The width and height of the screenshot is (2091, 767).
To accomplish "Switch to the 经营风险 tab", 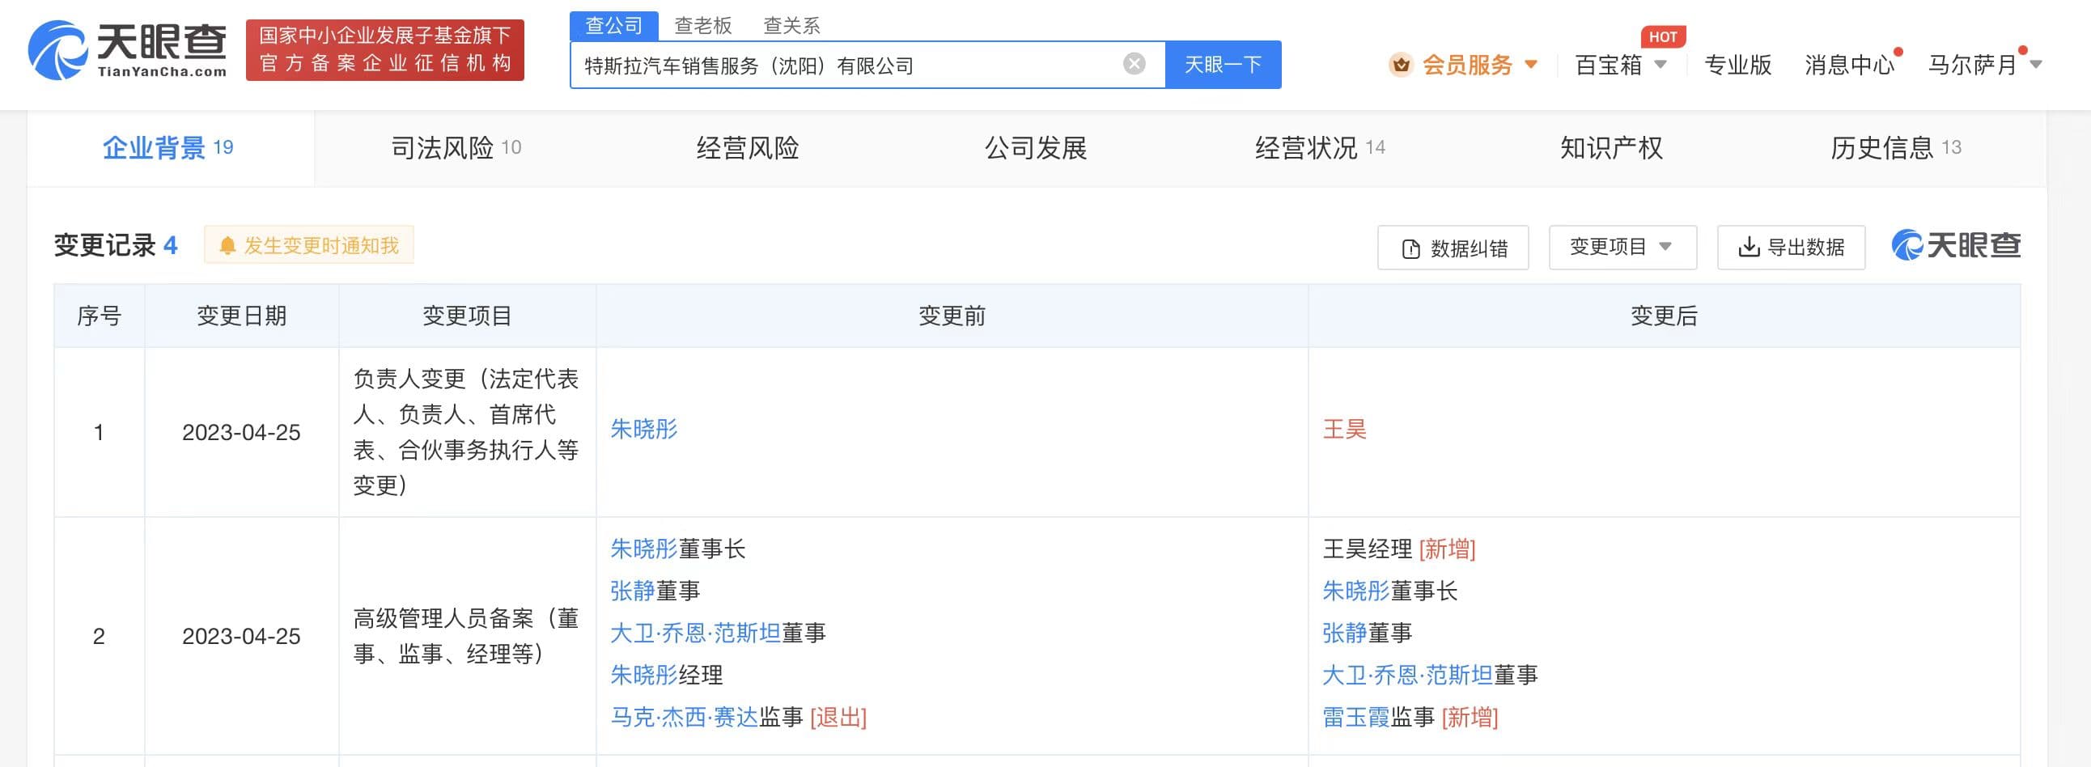I will tap(748, 148).
